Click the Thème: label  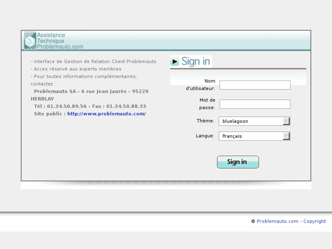(x=205, y=121)
